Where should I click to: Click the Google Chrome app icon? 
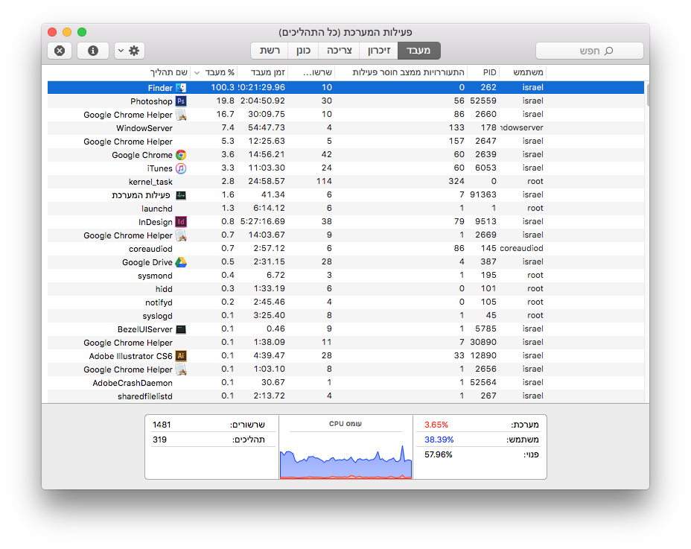click(181, 155)
